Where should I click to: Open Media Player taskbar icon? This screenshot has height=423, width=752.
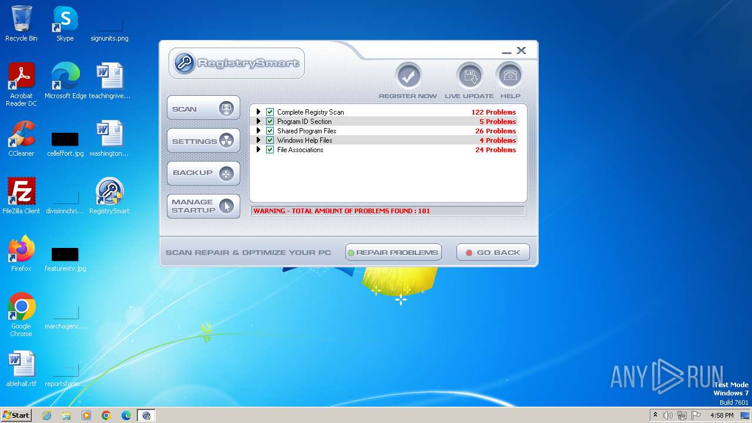tap(86, 415)
